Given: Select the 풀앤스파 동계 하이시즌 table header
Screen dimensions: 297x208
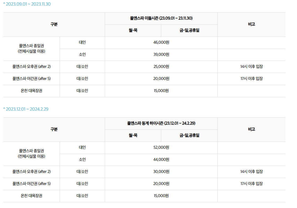Looking at the screenshot, I should (161, 123).
